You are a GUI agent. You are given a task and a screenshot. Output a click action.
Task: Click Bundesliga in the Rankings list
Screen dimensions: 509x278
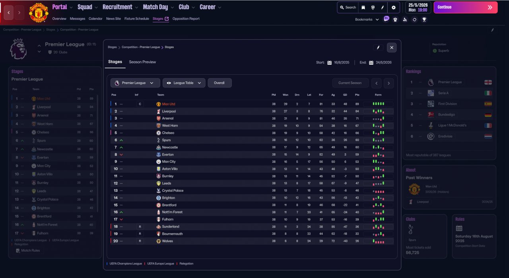(447, 114)
